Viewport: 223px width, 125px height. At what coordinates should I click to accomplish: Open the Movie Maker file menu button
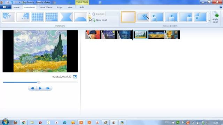(6, 7)
